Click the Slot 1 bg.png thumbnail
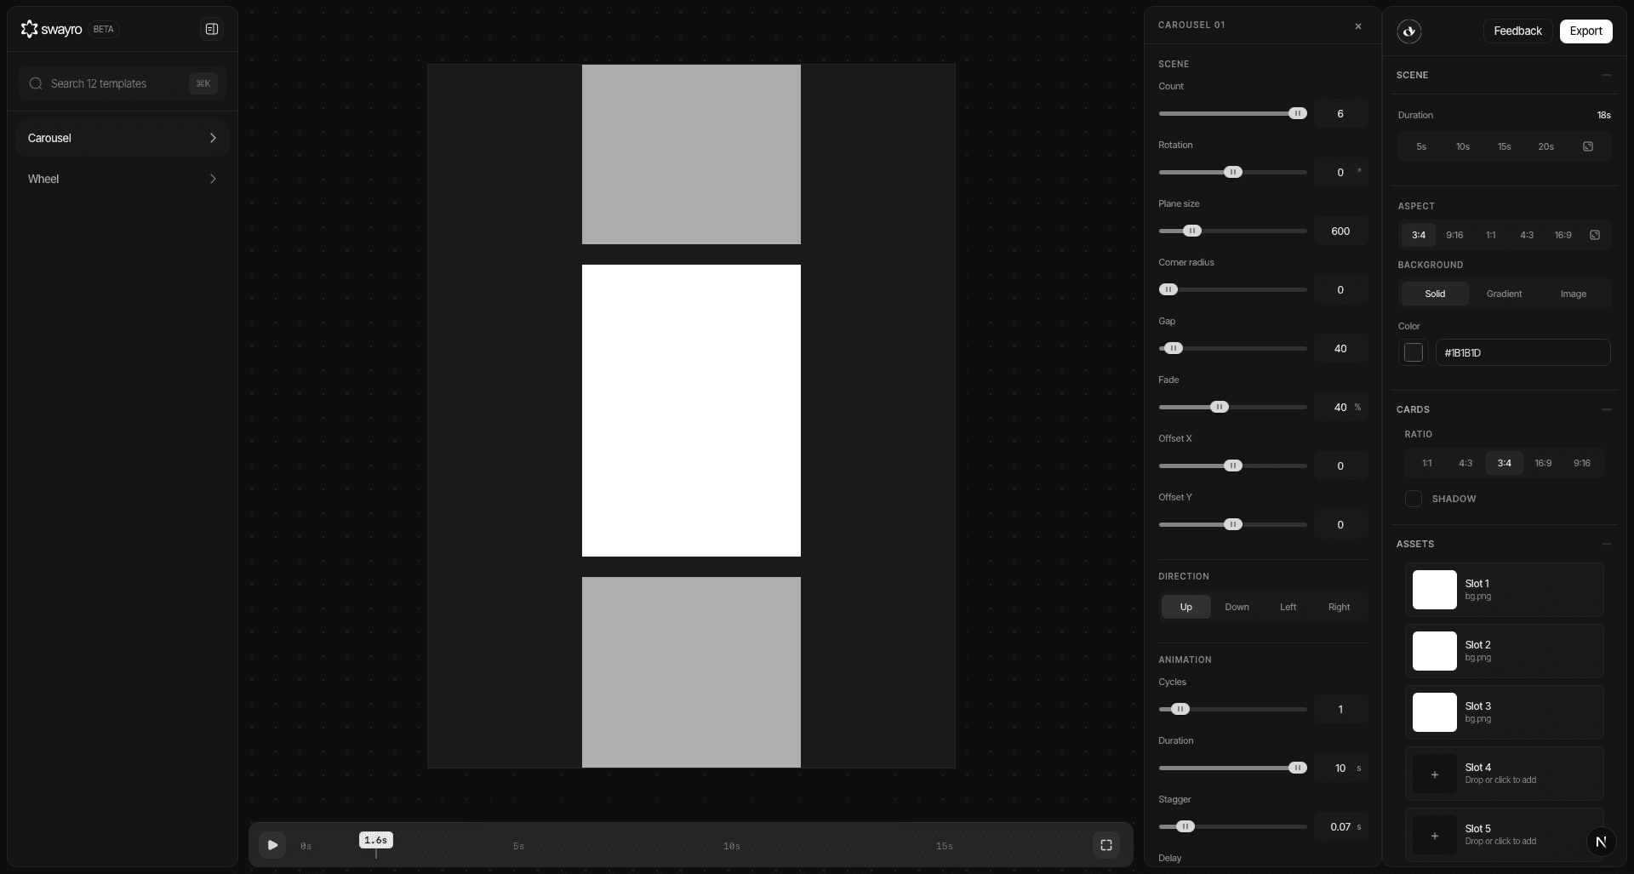The width and height of the screenshot is (1634, 874). [x=1435, y=590]
